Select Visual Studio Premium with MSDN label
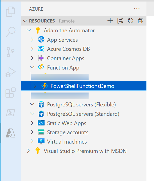Image resolution: width=154 pixels, height=181 pixels. point(85,151)
